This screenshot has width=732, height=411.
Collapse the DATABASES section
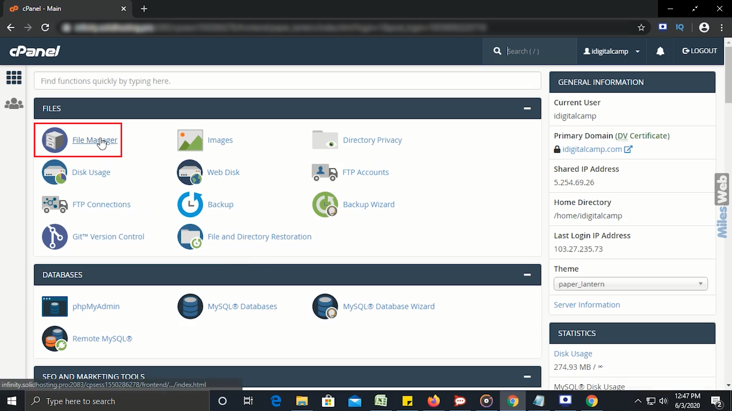[527, 275]
